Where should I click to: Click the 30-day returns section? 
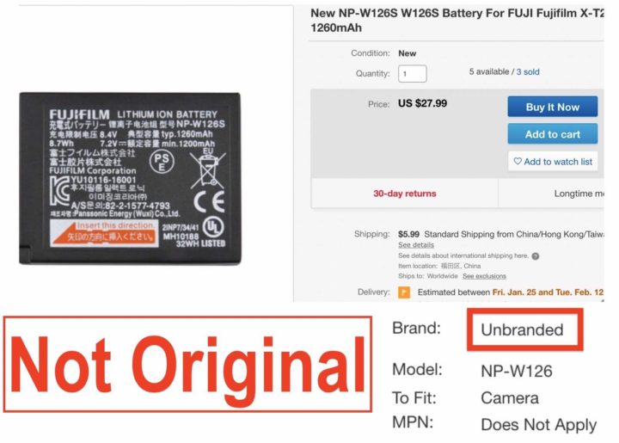tap(405, 193)
